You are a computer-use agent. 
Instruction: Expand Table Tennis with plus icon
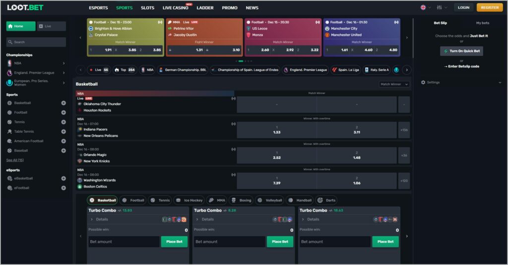point(63,132)
